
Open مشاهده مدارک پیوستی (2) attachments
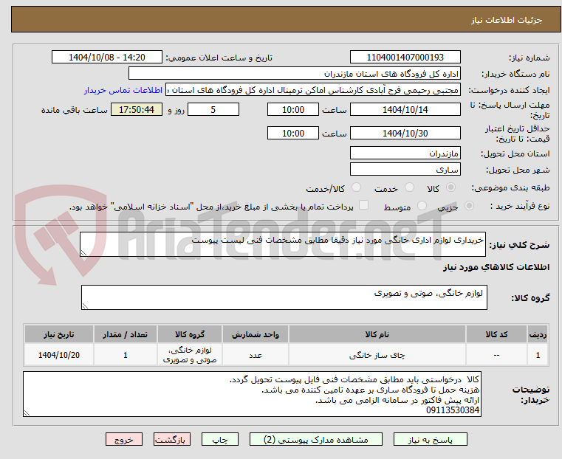pyautogui.click(x=316, y=439)
